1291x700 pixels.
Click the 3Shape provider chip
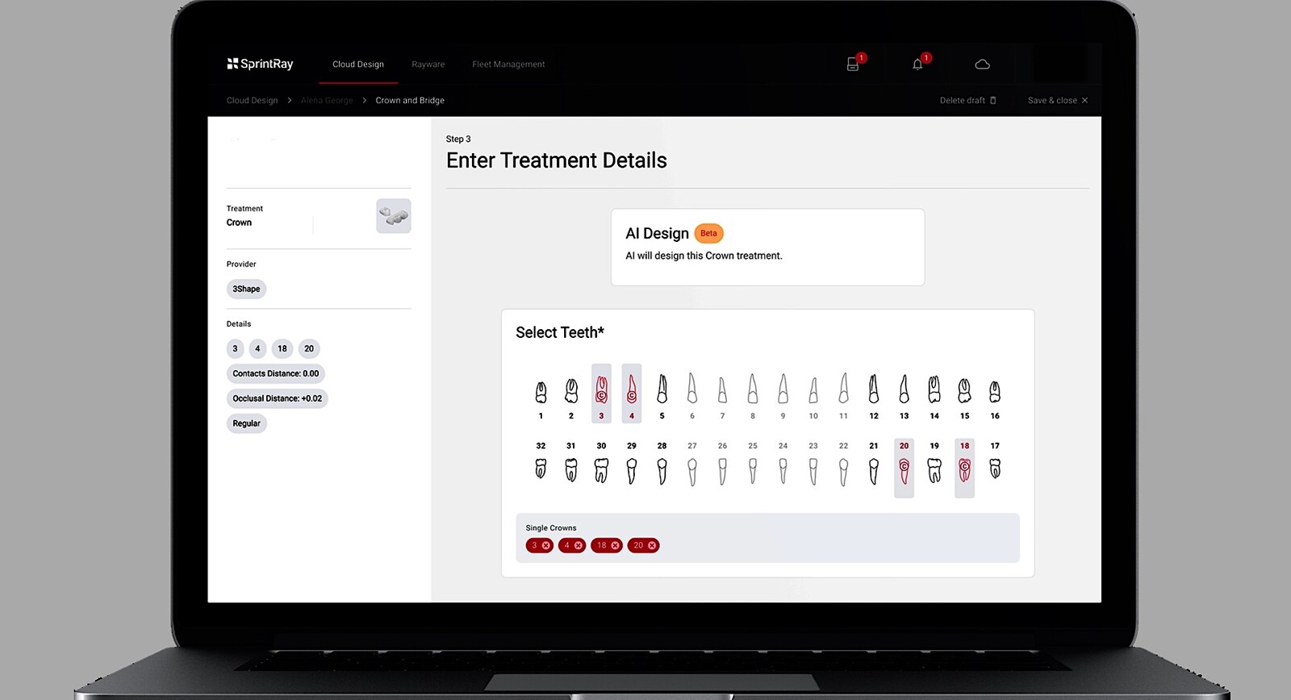(246, 289)
